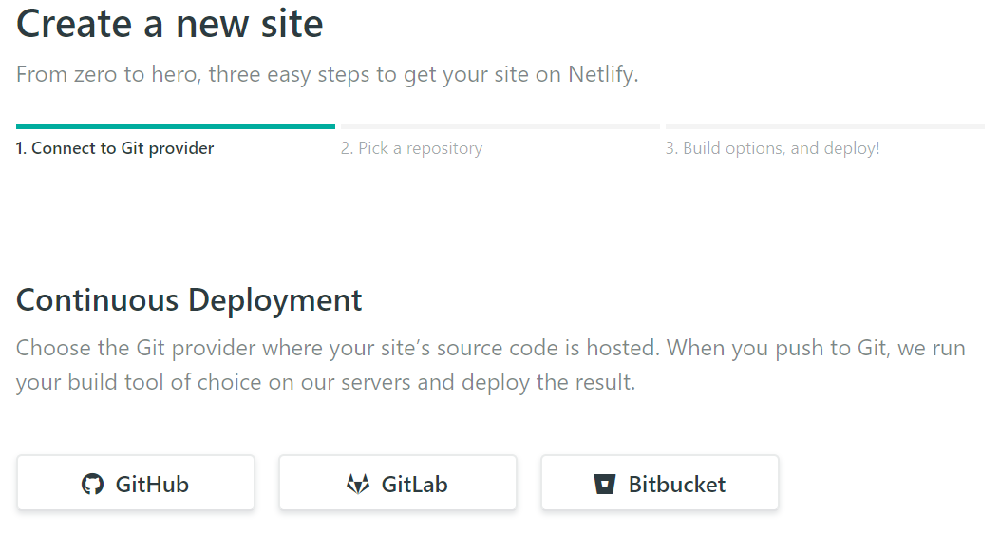Select the Bitbucket provider button text
This screenshot has width=1000, height=535.
click(677, 484)
